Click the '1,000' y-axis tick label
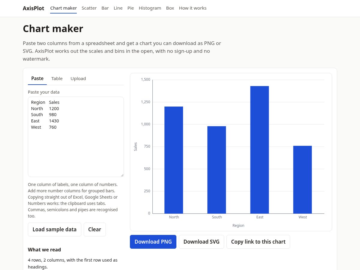The height and width of the screenshot is (270, 360). point(145,124)
